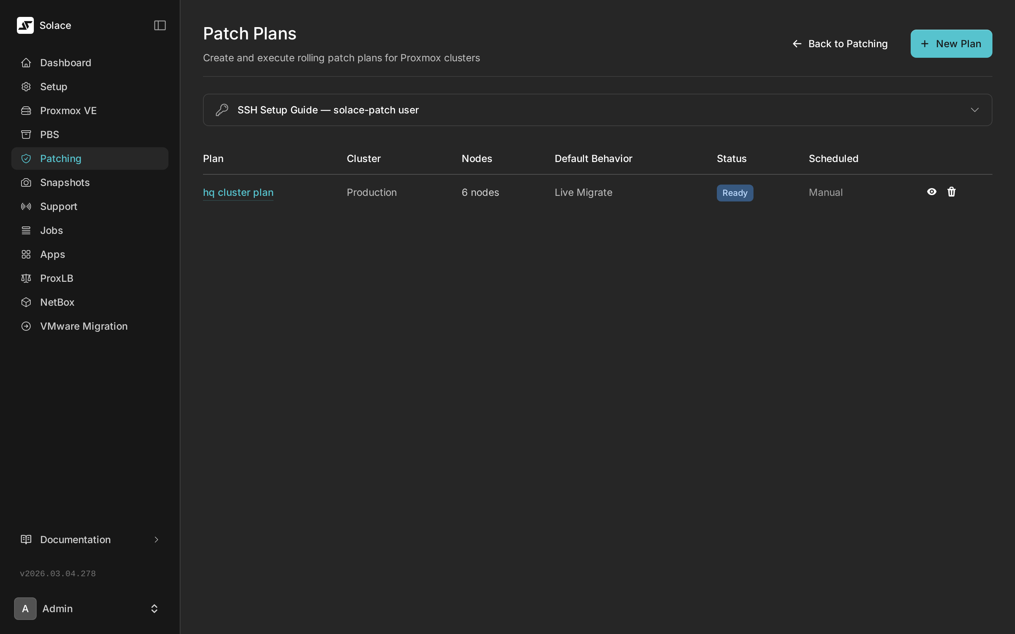Open the Apps section
This screenshot has height=634, width=1015.
52,254
